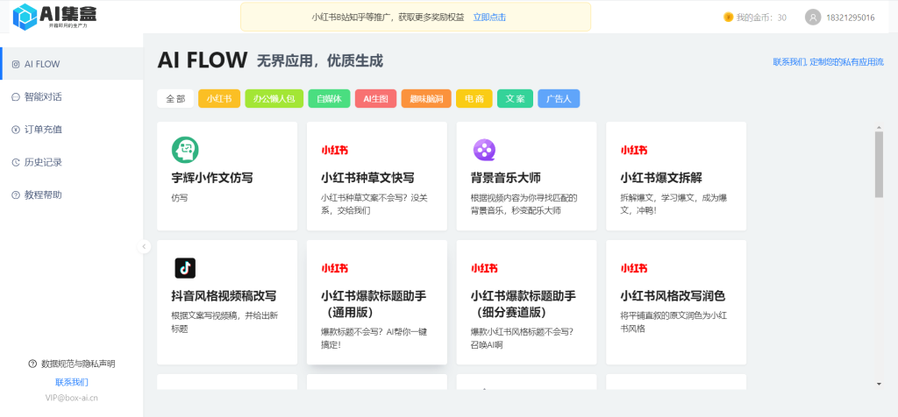Open 智能对话 in the sidebar
This screenshot has width=898, height=417.
(42, 96)
